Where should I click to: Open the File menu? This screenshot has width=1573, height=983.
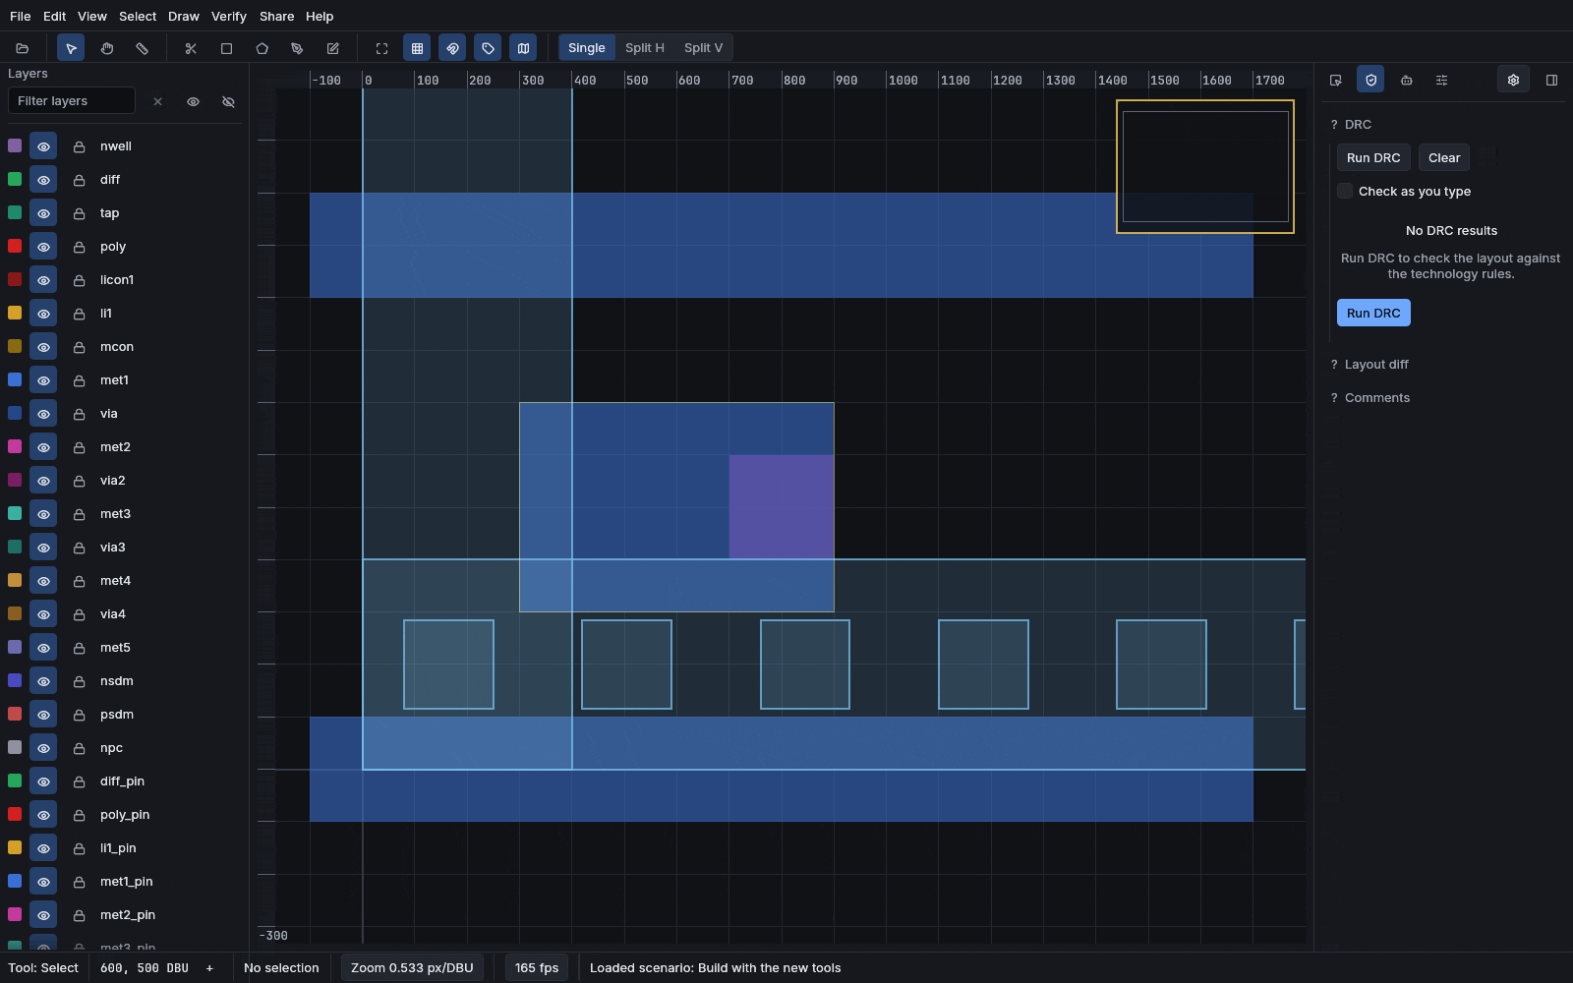point(20,17)
